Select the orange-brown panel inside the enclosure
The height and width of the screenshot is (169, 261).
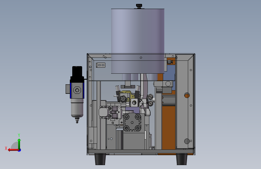pos(169,127)
